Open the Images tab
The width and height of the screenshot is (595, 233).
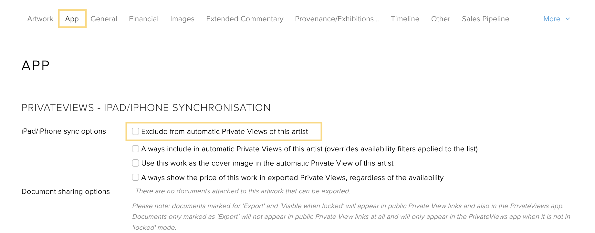tap(182, 19)
